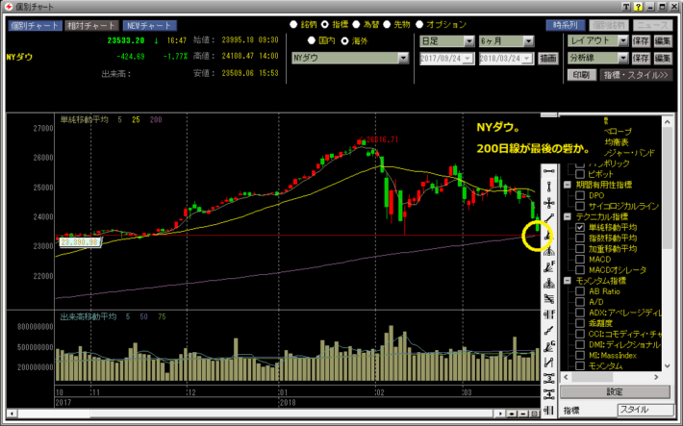The width and height of the screenshot is (683, 426).
Task: Select the 国内 radio button
Action: 311,40
